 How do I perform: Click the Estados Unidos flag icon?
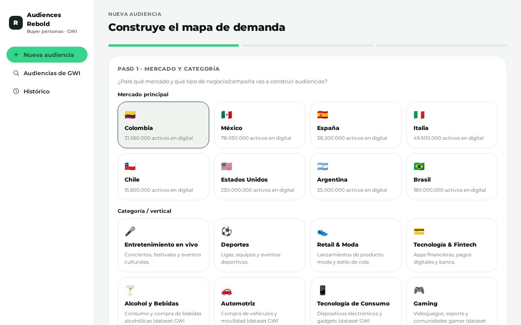(x=226, y=167)
